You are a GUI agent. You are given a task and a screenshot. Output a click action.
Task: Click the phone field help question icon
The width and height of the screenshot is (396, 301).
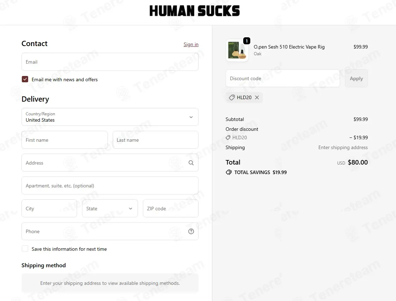191,231
